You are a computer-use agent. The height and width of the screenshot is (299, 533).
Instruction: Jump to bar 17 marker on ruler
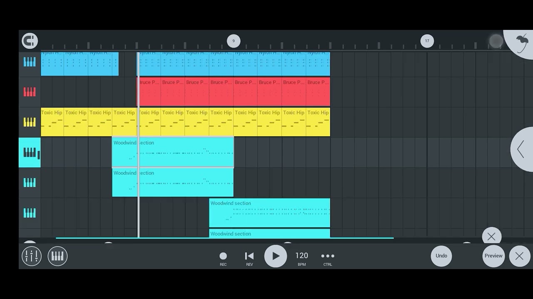[427, 41]
